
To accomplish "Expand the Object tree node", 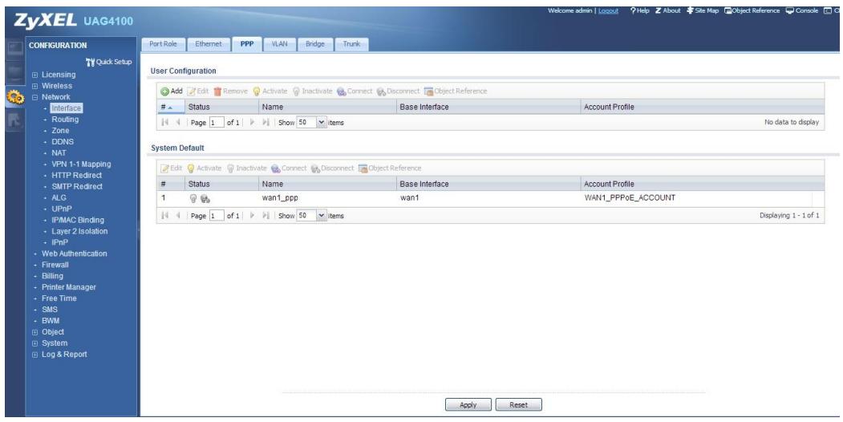I will 35,332.
